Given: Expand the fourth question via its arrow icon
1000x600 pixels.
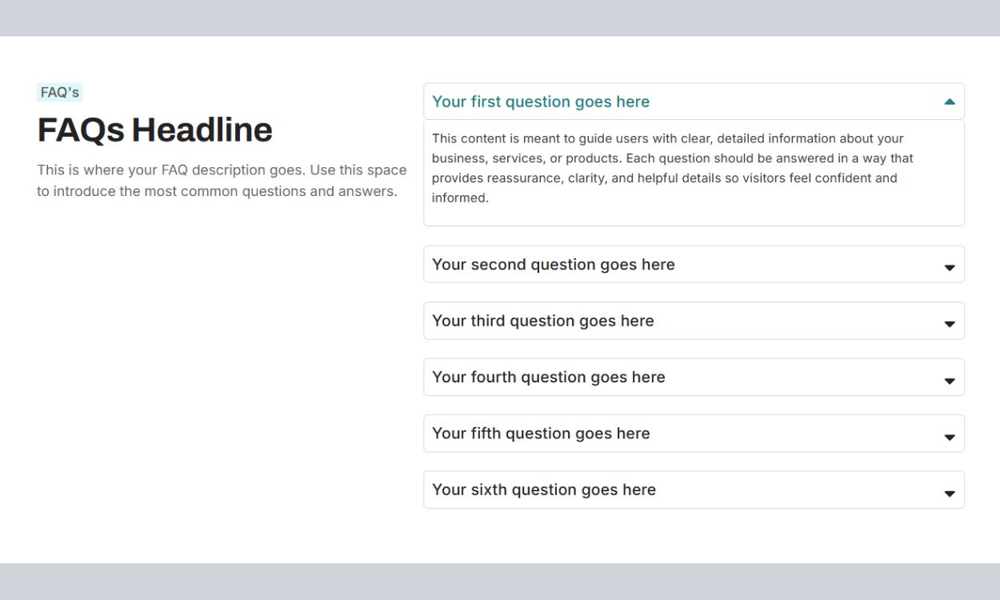Looking at the screenshot, I should point(950,381).
